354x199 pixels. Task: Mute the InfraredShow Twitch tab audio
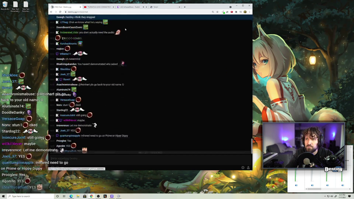pyautogui.click(x=143, y=7)
